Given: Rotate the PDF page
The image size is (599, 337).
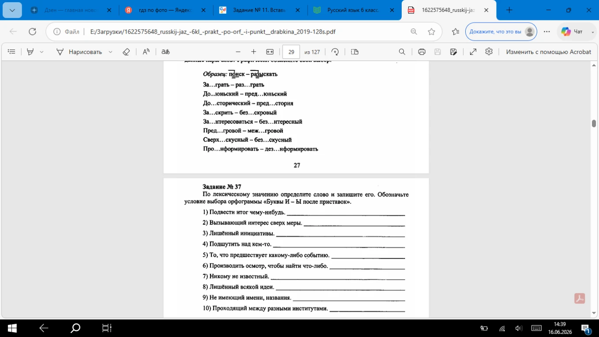Looking at the screenshot, I should click(335, 52).
